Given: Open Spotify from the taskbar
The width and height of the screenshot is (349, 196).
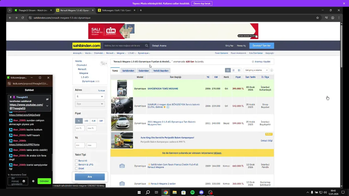Looking at the screenshot, I should (192, 192).
